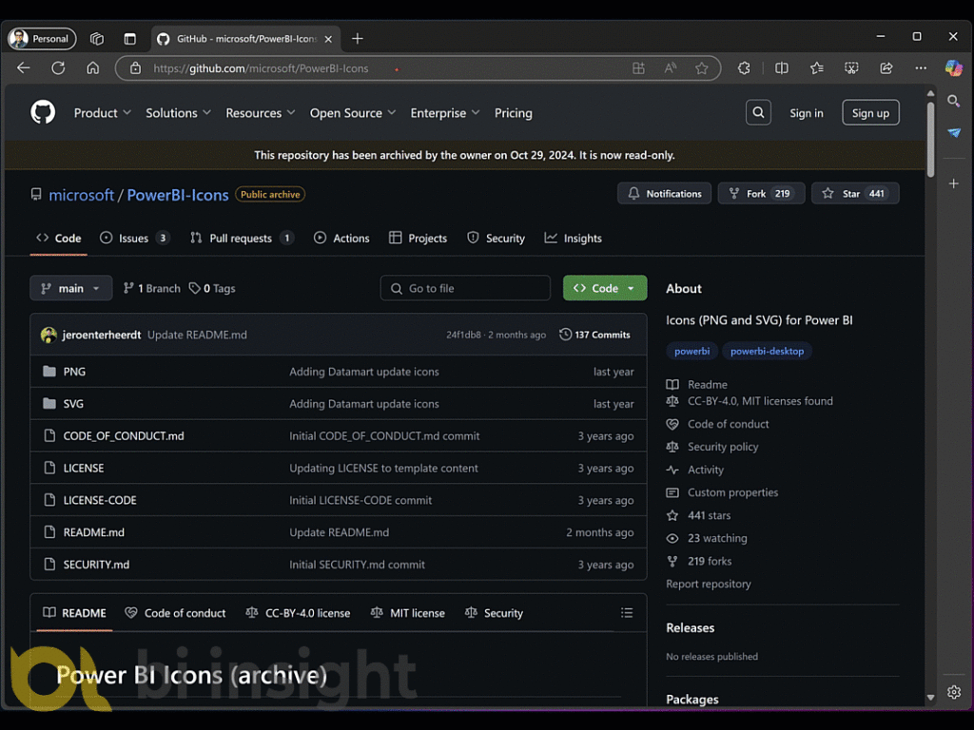Open workspaces icon next to profile

coord(97,38)
